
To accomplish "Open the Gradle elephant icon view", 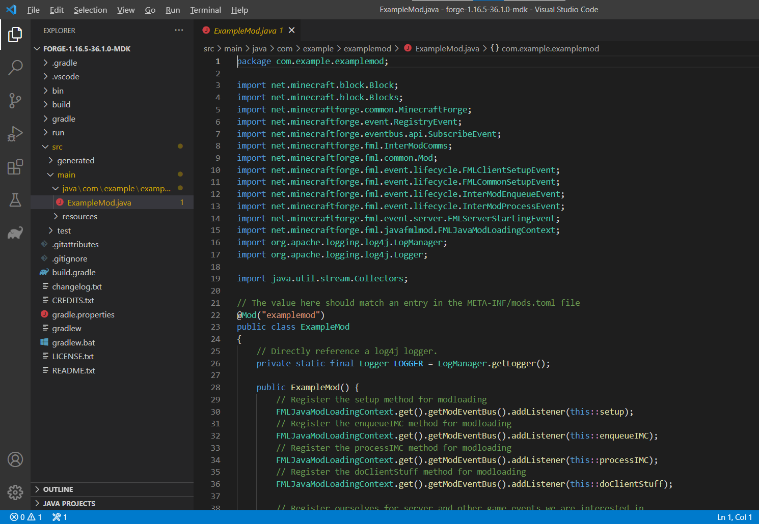I will coord(15,233).
